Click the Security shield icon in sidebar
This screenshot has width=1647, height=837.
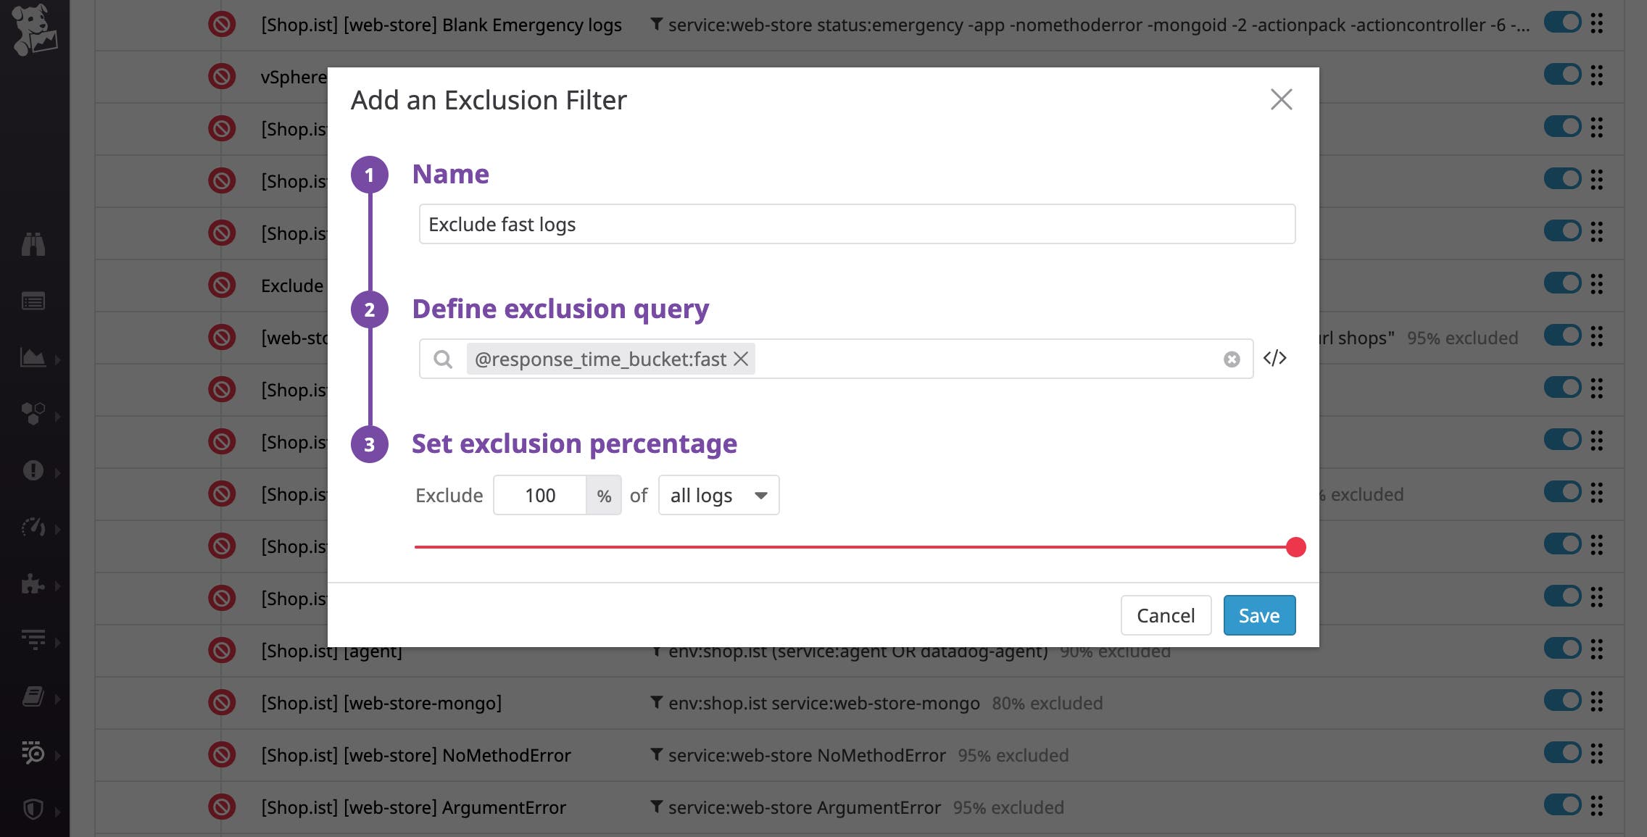click(x=35, y=810)
